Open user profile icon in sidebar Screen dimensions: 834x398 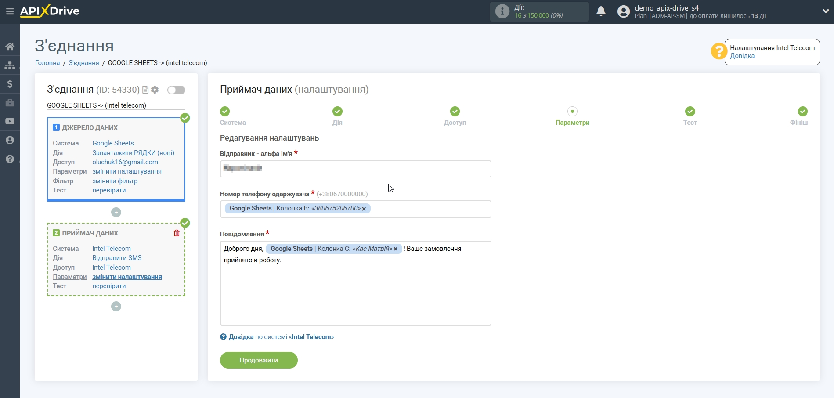[x=10, y=140]
